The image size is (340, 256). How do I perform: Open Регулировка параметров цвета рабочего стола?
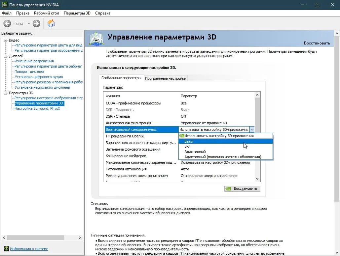coord(48,66)
